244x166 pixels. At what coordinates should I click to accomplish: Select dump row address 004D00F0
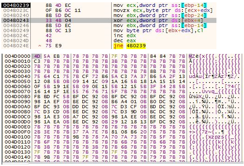click(x=17, y=132)
